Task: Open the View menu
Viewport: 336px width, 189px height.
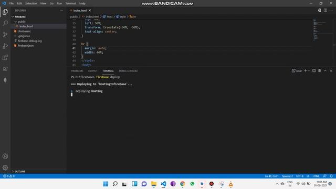Action: point(43,4)
